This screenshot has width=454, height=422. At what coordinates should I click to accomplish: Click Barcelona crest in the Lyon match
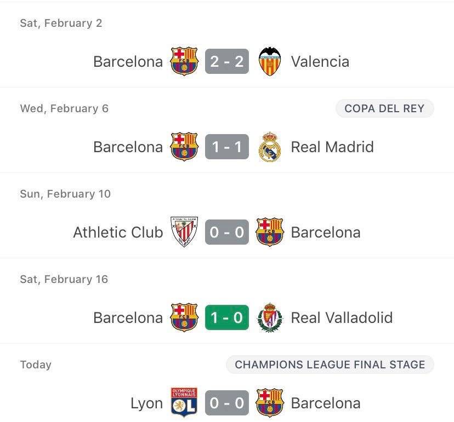(x=270, y=403)
